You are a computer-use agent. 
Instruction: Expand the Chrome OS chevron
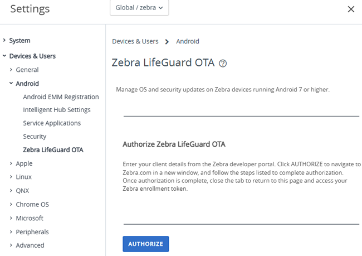[11, 204]
